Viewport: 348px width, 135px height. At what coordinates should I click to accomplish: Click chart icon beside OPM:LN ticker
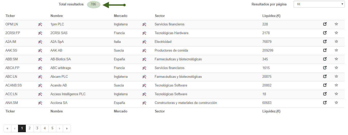(40, 24)
